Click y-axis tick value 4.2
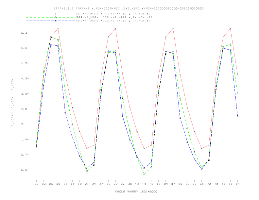The image size is (259, 200). click(x=24, y=78)
